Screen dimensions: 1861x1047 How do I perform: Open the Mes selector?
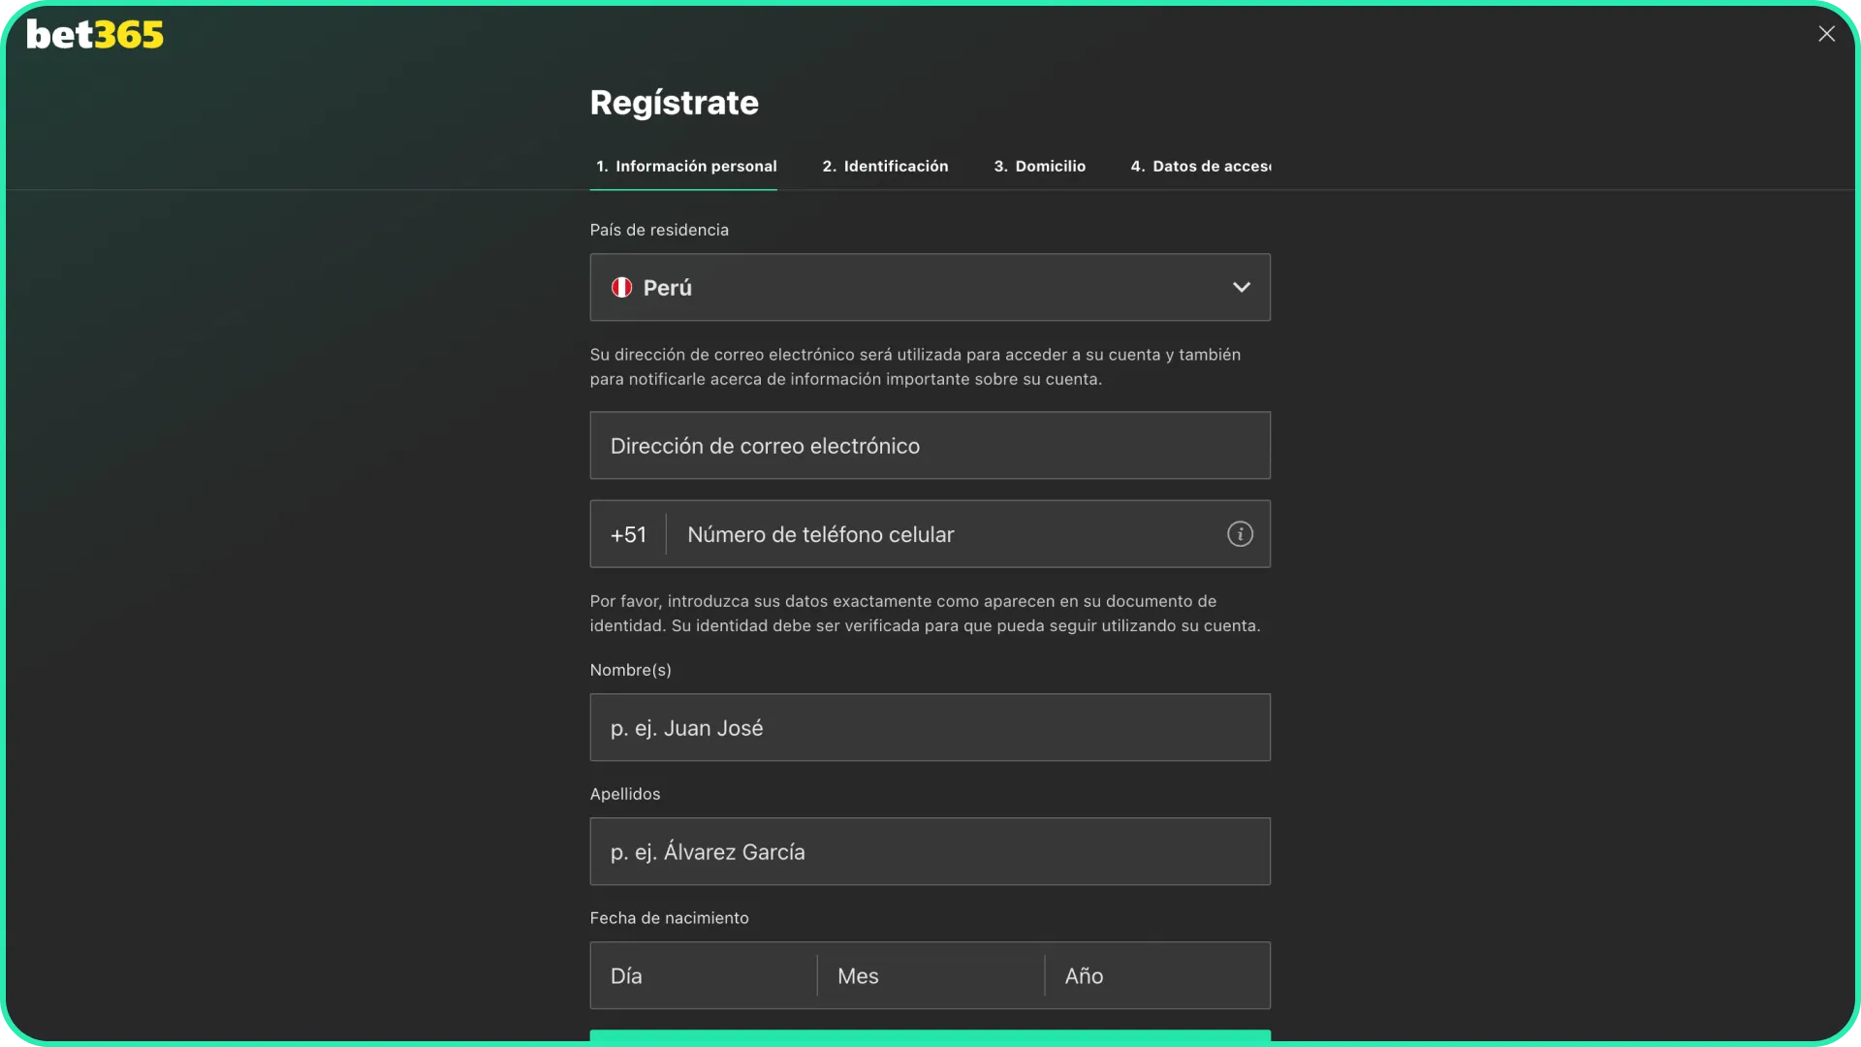coord(929,975)
